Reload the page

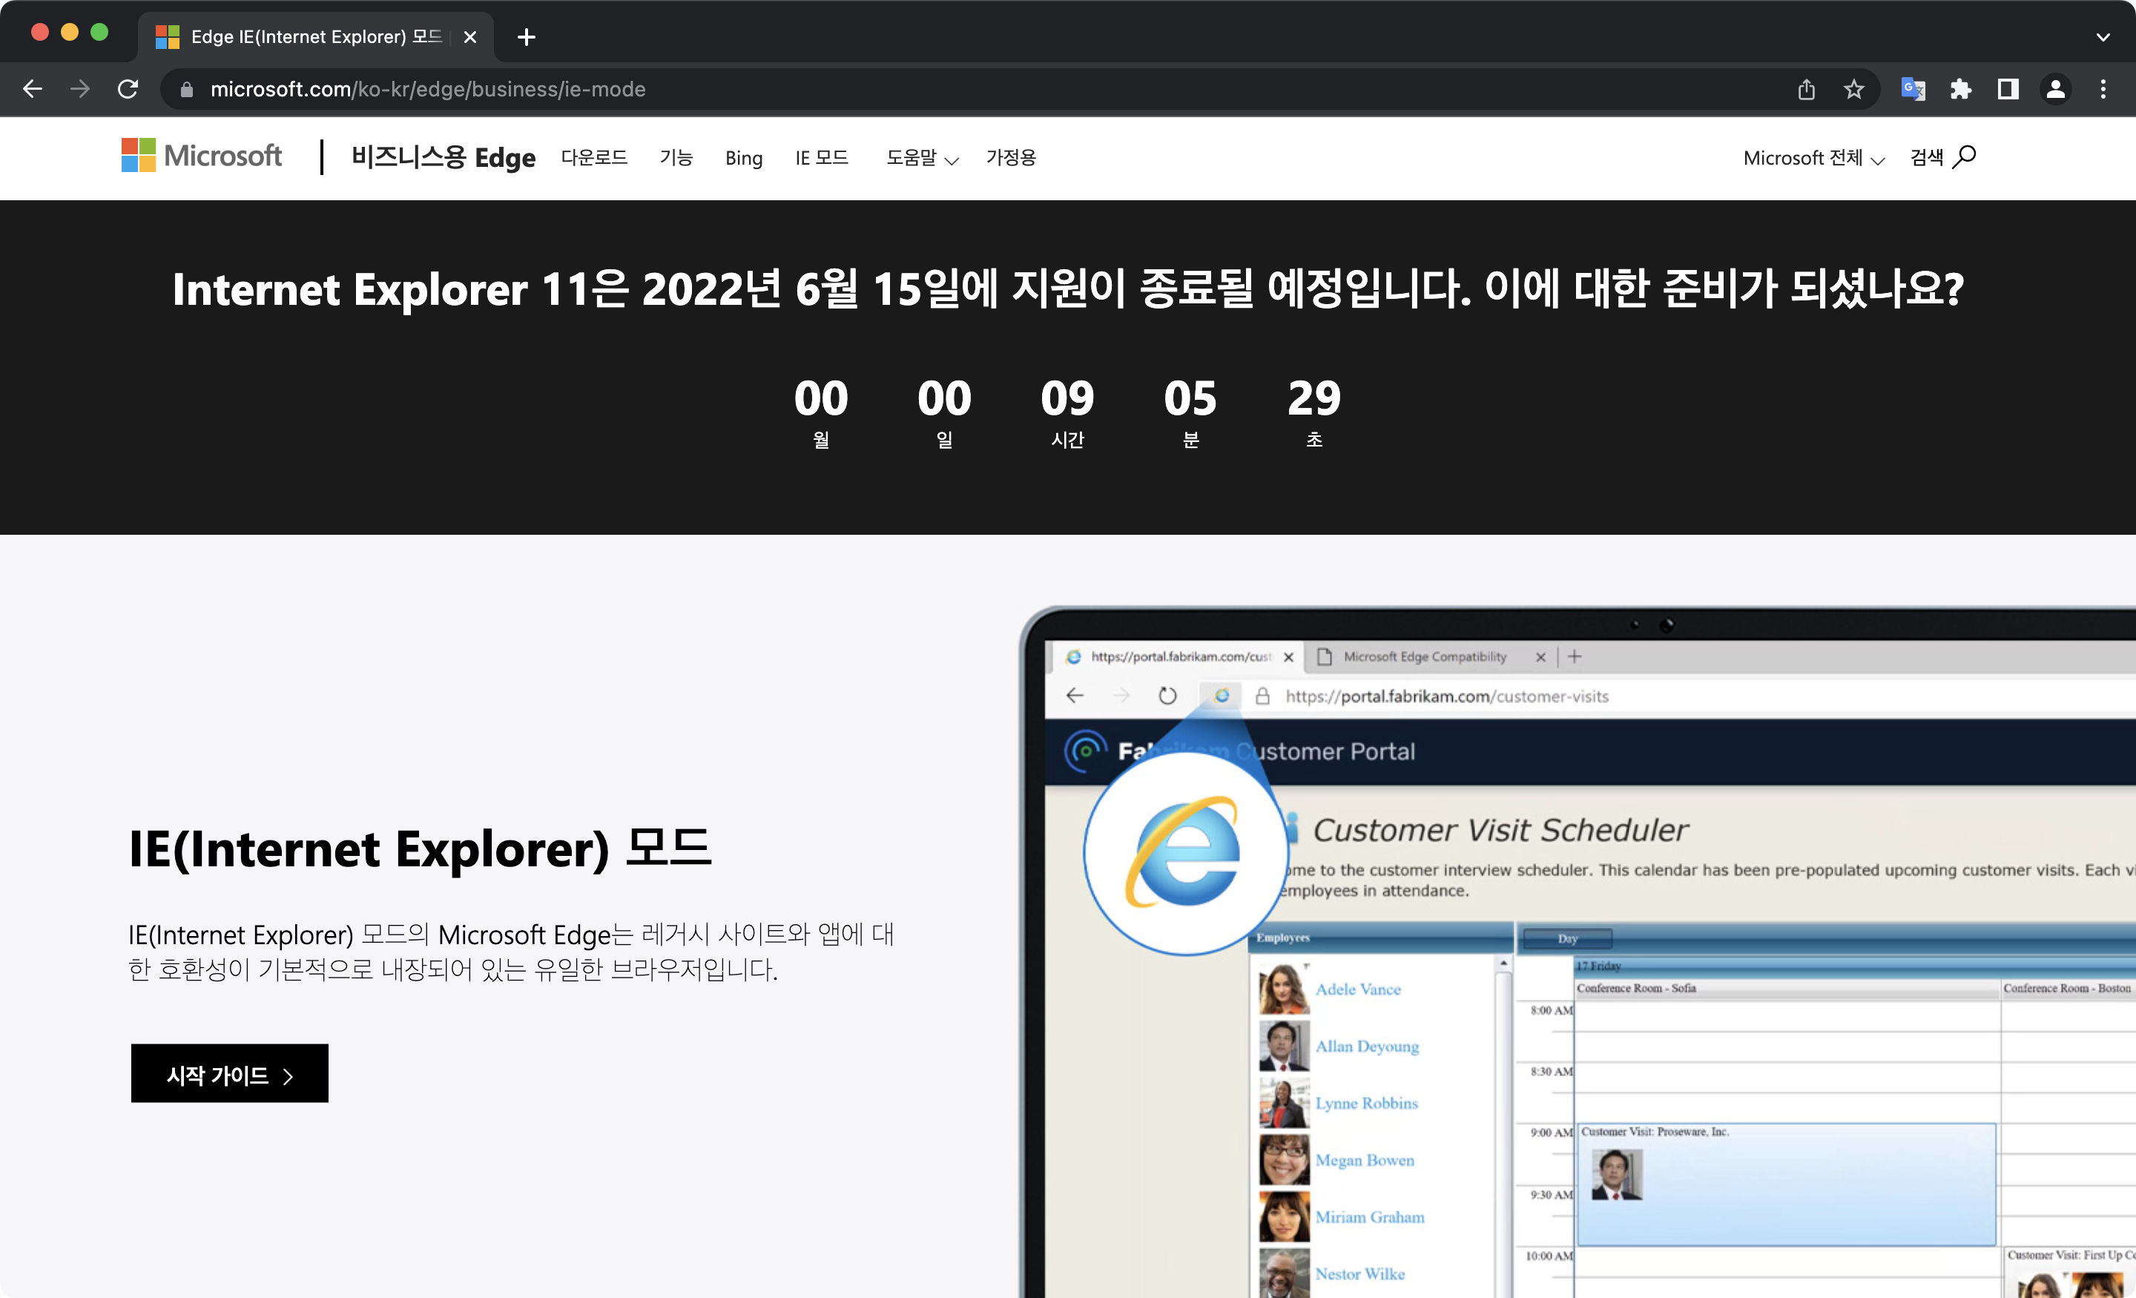[128, 88]
